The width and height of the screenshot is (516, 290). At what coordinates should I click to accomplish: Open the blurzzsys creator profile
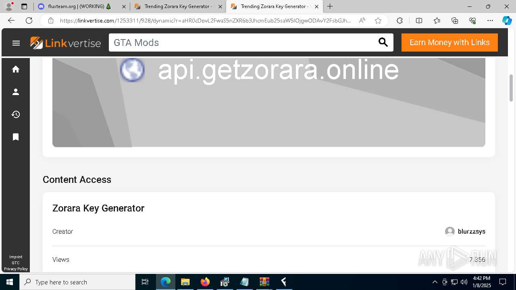pyautogui.click(x=471, y=232)
